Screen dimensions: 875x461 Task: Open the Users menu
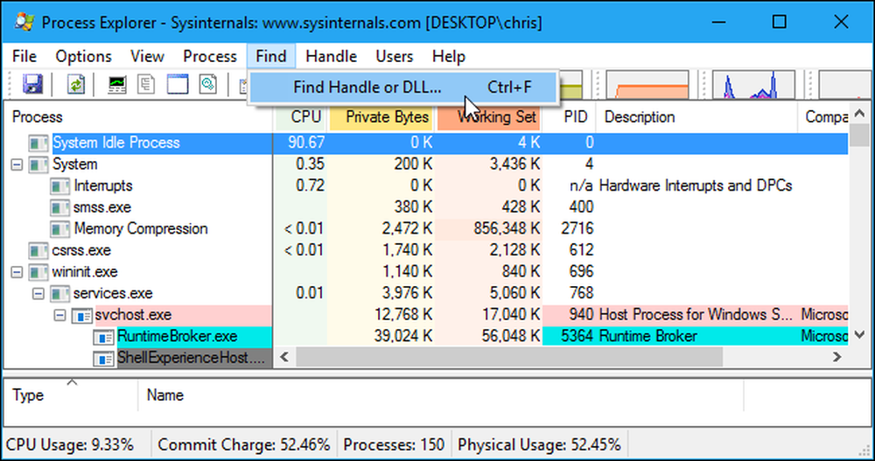click(394, 56)
